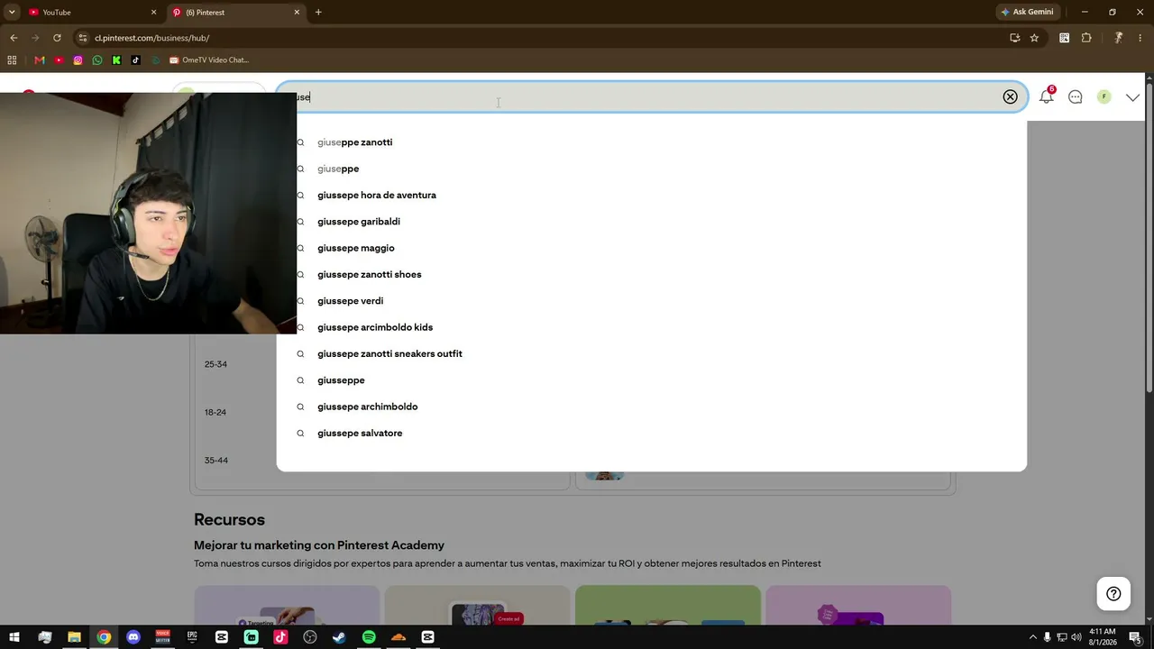Click search icon beside "giussepe verdi"
1154x649 pixels.
click(x=300, y=301)
